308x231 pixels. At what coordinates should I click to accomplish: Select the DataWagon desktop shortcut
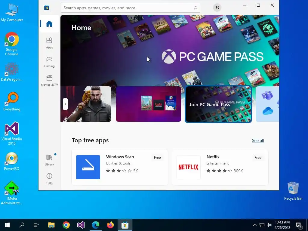tap(12, 72)
